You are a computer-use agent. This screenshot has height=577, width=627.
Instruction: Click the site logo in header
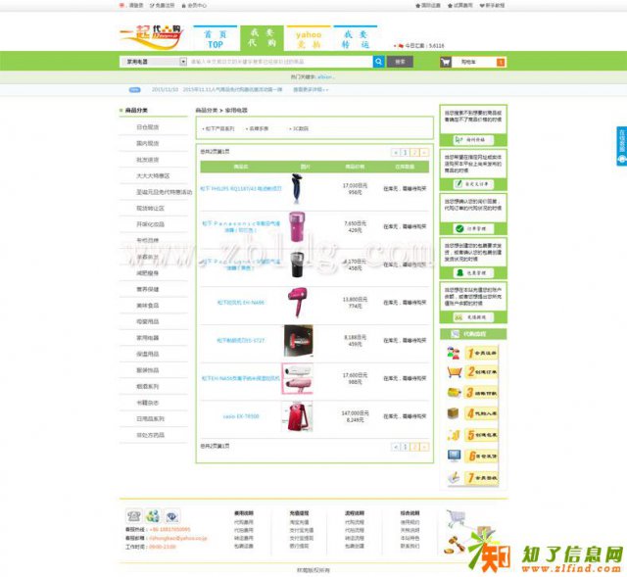tap(149, 36)
